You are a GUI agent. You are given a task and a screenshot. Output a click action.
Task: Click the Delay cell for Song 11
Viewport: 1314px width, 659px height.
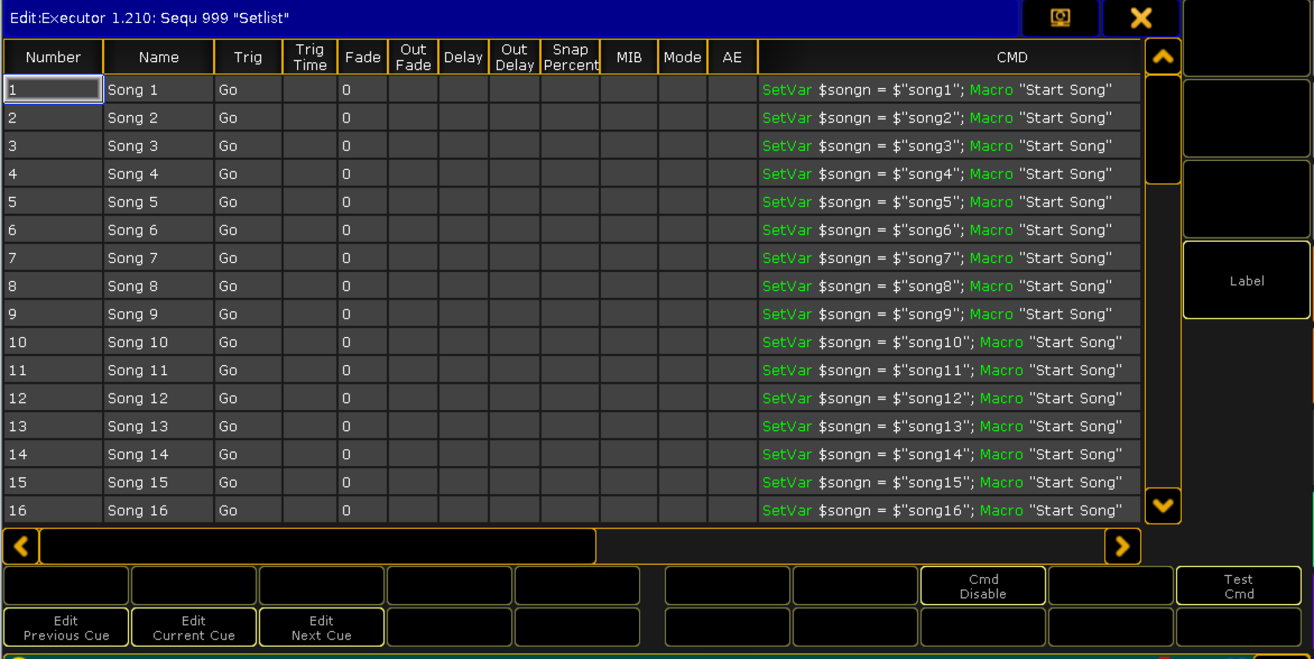pos(463,370)
